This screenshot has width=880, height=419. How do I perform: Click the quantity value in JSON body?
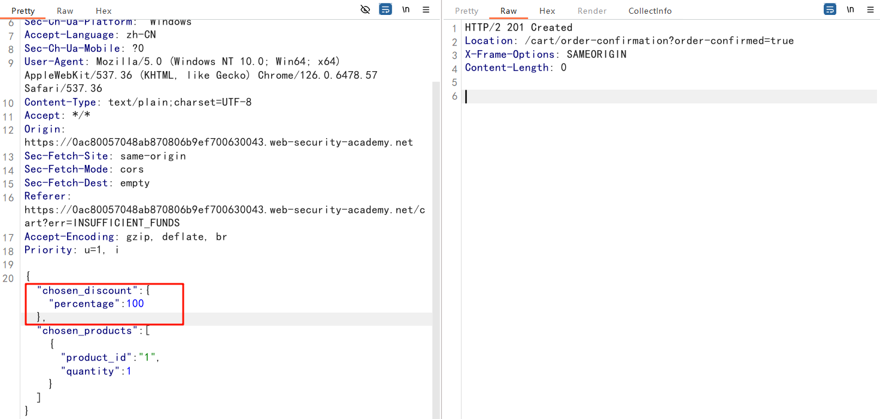(x=128, y=371)
